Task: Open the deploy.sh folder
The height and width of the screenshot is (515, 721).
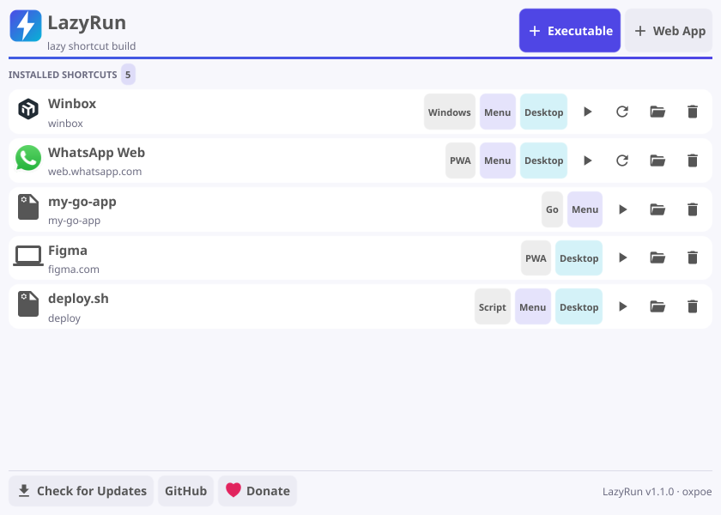Action: point(657,306)
